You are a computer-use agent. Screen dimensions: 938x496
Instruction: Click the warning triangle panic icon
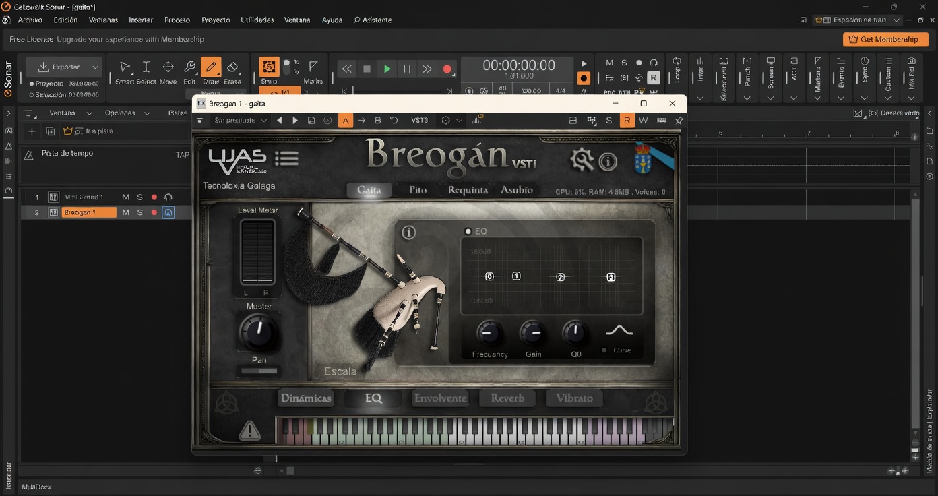click(x=250, y=430)
